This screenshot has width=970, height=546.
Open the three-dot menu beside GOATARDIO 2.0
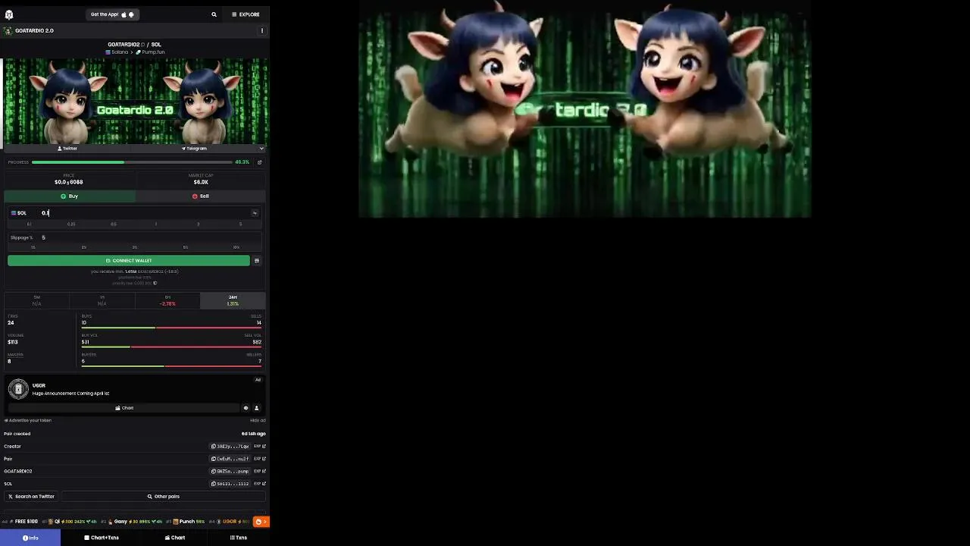(x=262, y=30)
